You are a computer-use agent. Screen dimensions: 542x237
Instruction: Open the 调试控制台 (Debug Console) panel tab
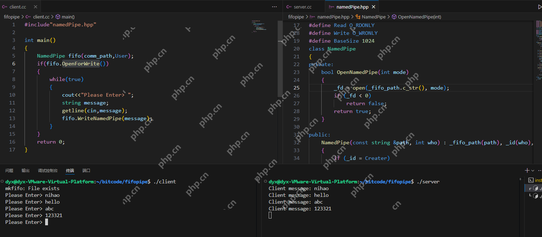pyautogui.click(x=48, y=171)
